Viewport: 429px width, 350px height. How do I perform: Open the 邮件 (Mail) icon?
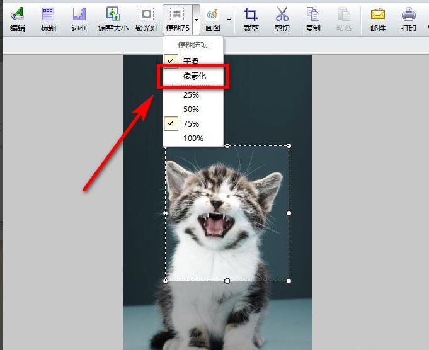tap(377, 19)
